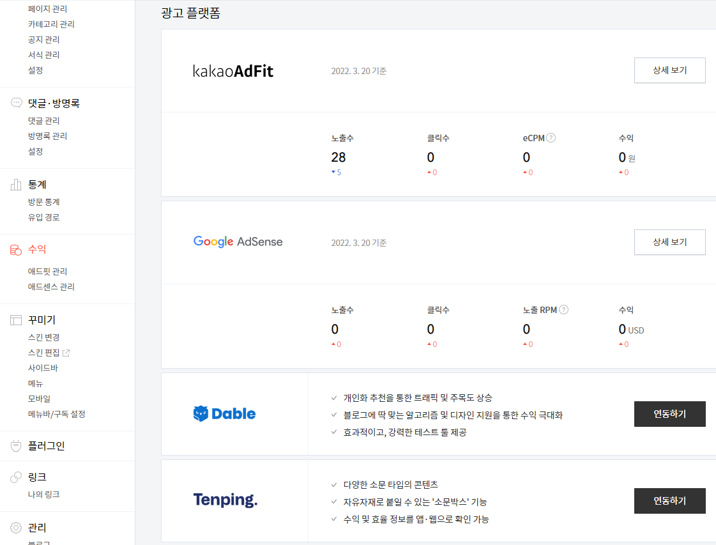Image resolution: width=716 pixels, height=545 pixels.
Task: Open 페이지 관리 in sidebar
Action: (47, 9)
